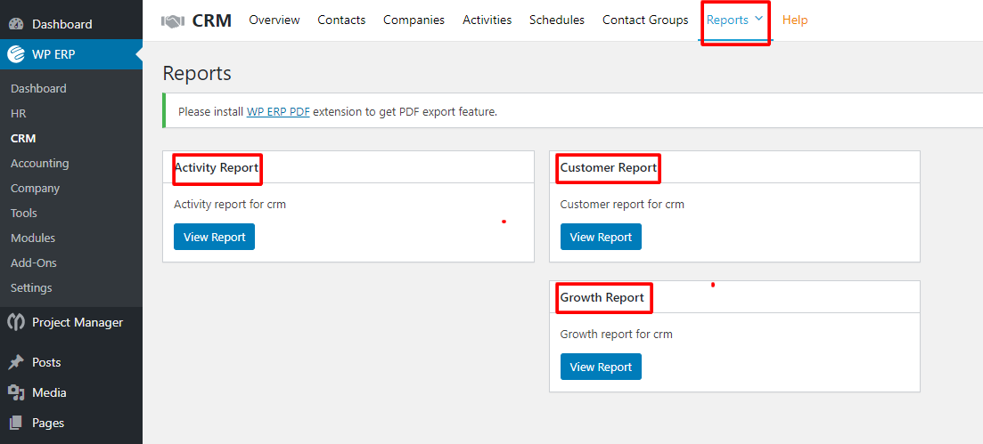The height and width of the screenshot is (444, 983).
Task: Click the WordPress Dashboard gauge icon
Action: click(16, 24)
